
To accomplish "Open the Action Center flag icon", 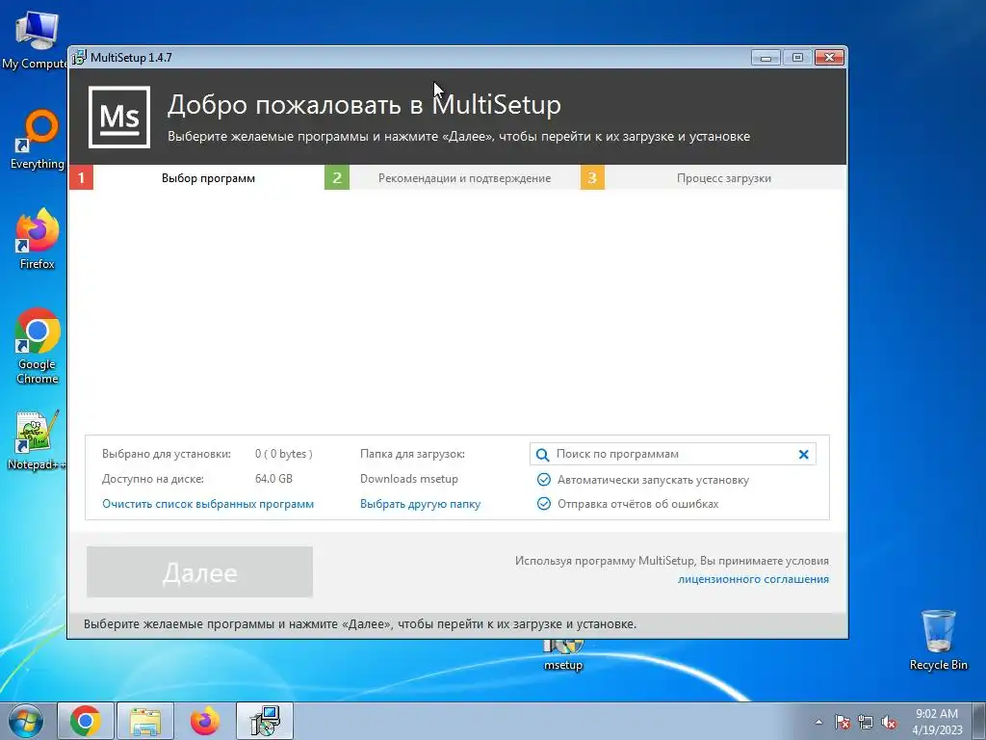I will click(x=842, y=722).
